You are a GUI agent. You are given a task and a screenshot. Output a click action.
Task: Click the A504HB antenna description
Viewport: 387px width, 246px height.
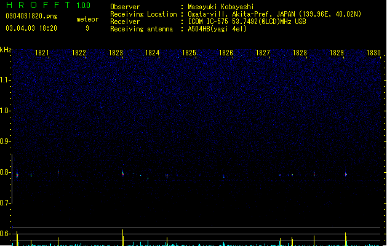[217, 29]
